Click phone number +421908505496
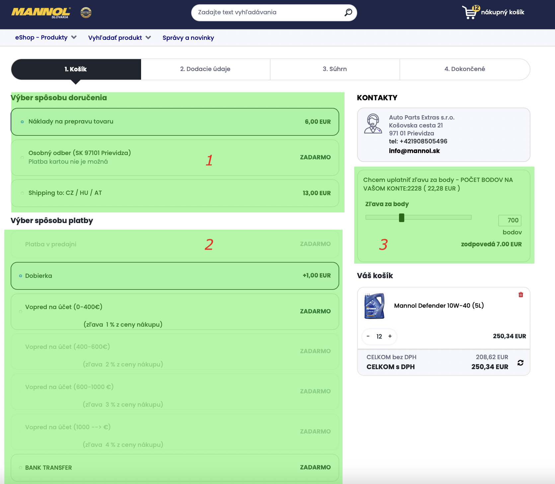This screenshot has height=484, width=555. [424, 141]
